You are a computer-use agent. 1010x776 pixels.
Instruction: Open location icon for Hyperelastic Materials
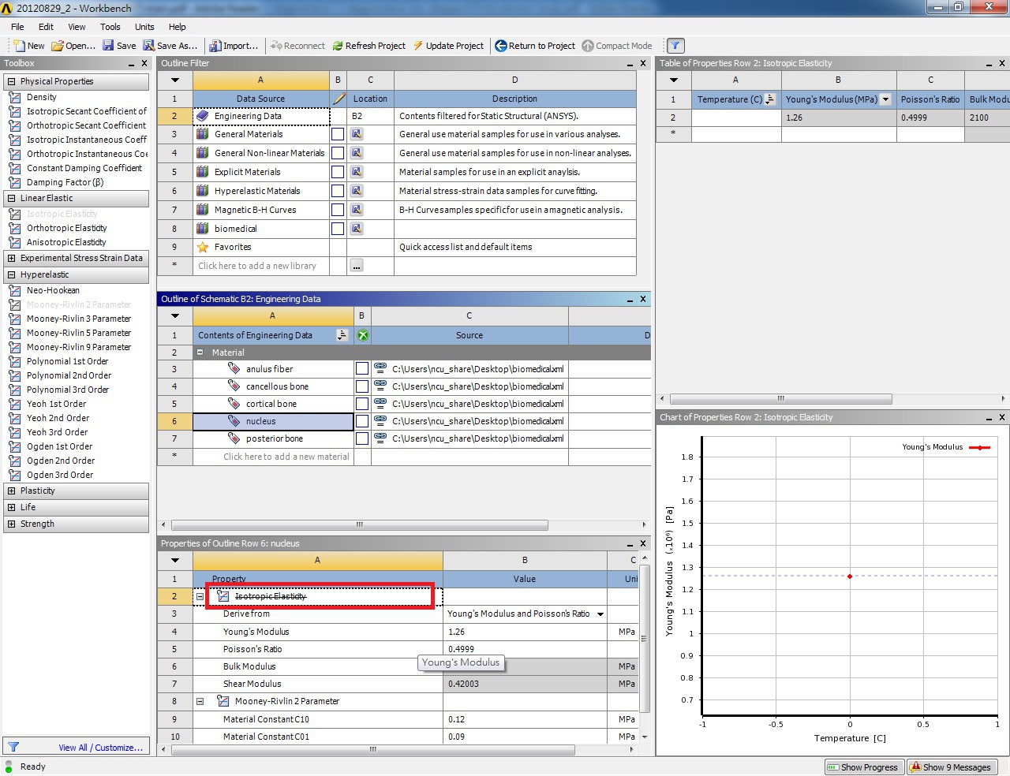click(x=357, y=191)
